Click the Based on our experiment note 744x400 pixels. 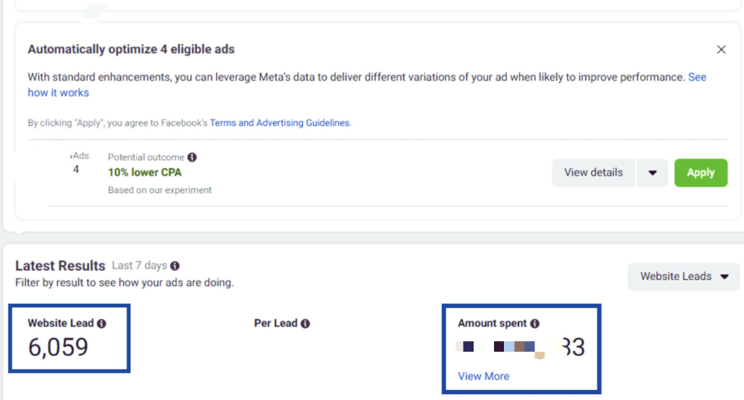pyautogui.click(x=159, y=190)
